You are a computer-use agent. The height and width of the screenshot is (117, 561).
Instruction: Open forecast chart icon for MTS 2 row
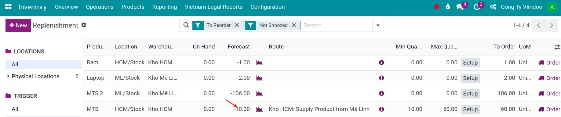pos(259,93)
